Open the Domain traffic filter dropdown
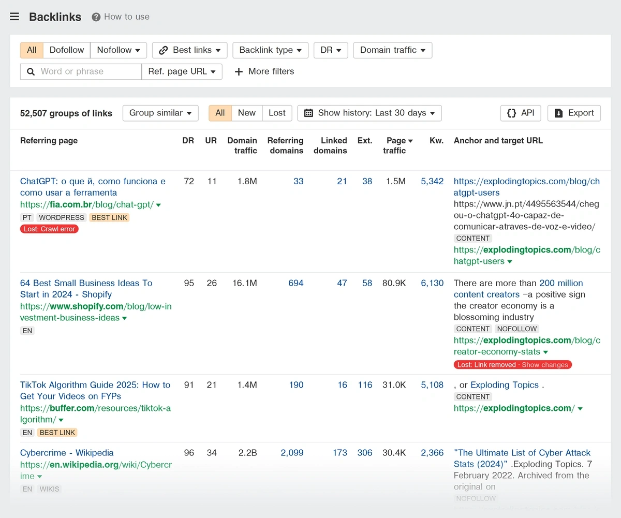 392,50
